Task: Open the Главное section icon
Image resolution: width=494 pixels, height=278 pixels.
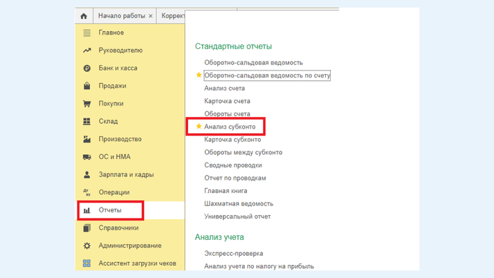Action: (x=87, y=33)
